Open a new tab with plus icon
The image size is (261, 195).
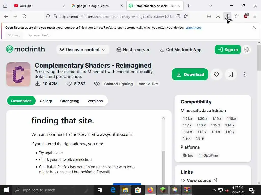tap(188, 6)
